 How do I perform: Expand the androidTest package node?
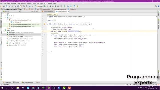click(x=7, y=24)
